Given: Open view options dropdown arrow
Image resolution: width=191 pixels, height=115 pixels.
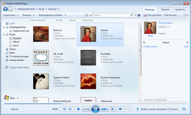Looking at the screenshot, I should click(x=91, y=15).
